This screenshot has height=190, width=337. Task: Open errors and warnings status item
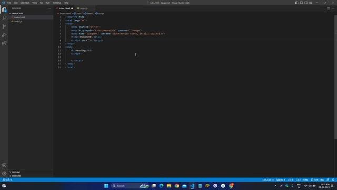(x=7, y=179)
